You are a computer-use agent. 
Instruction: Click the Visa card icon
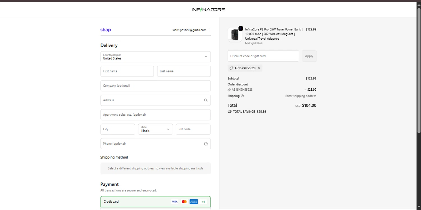tap(175, 202)
